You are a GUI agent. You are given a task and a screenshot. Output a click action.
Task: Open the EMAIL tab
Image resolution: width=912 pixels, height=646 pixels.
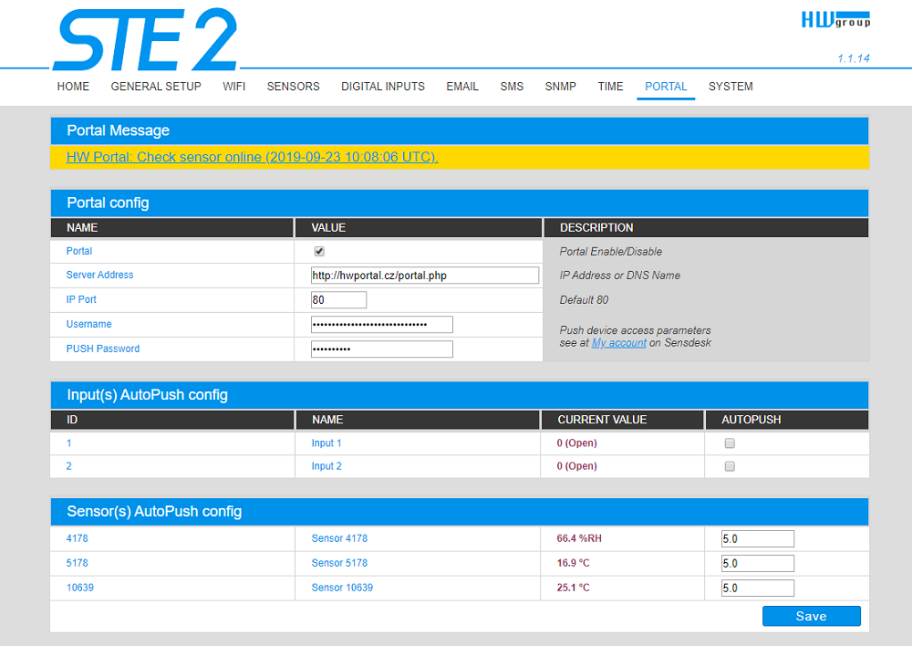(x=462, y=87)
